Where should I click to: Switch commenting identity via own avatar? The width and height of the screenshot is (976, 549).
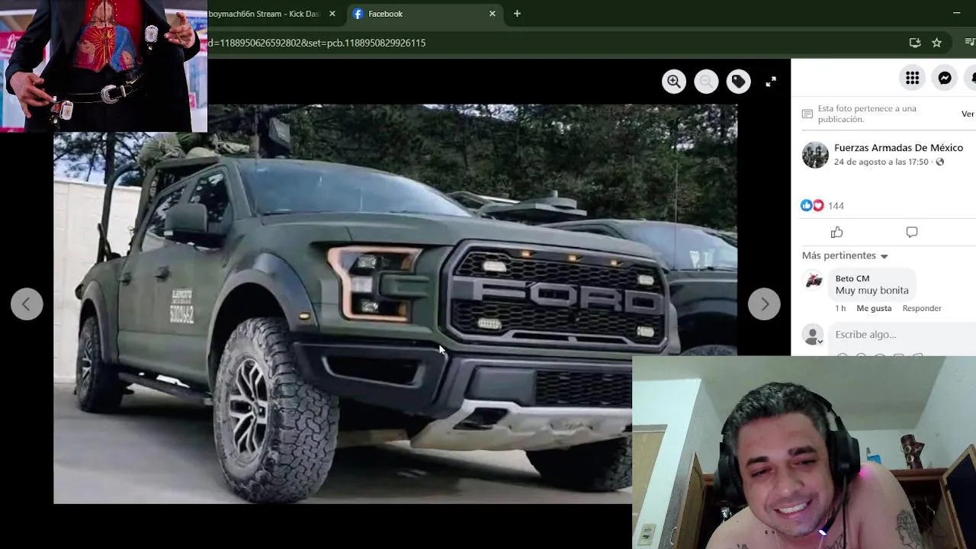tap(814, 335)
